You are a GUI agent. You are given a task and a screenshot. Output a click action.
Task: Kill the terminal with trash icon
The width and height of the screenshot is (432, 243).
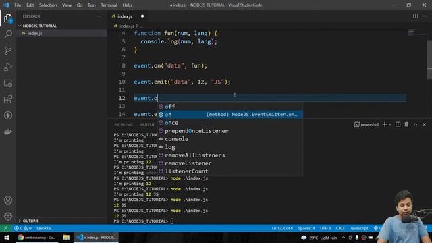[x=406, y=124]
